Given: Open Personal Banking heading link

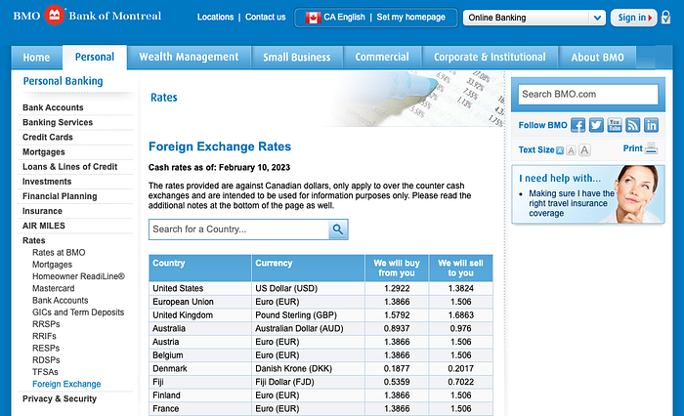Looking at the screenshot, I should click(x=63, y=81).
